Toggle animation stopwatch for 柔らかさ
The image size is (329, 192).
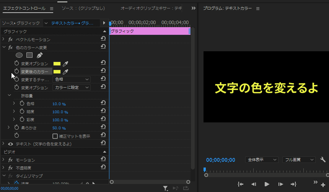tap(16, 127)
